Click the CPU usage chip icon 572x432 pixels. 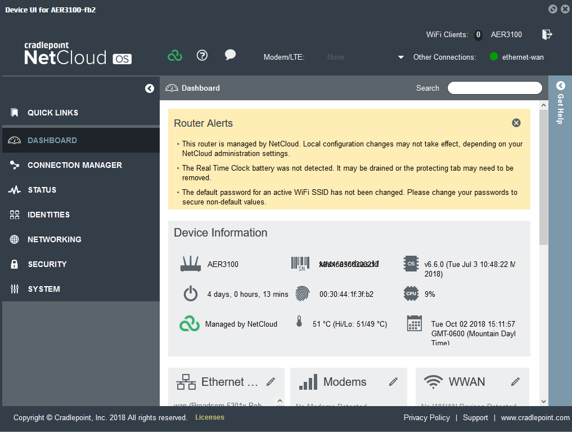click(411, 293)
